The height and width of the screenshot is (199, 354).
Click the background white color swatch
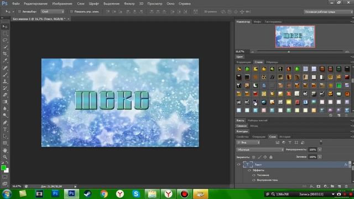pyautogui.click(x=7, y=171)
